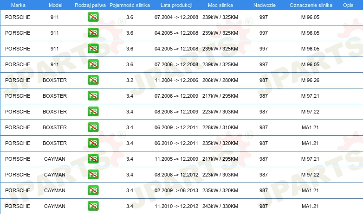Select fuel icon in Cayman 243kW row

click(93, 206)
